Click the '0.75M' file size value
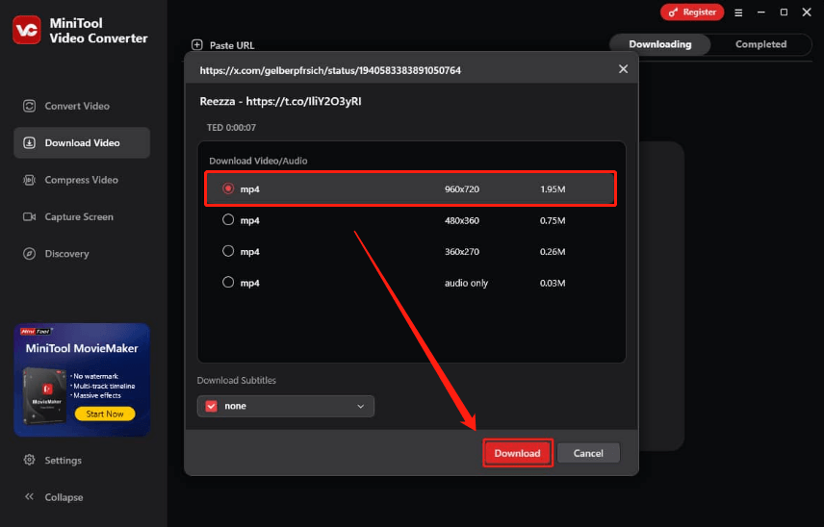This screenshot has width=824, height=527. (553, 220)
